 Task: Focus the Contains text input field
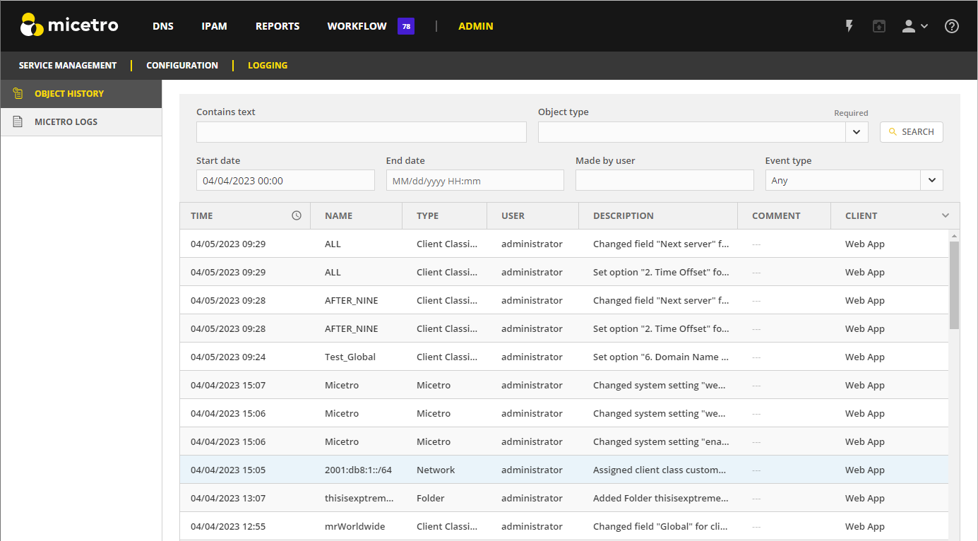(x=361, y=132)
